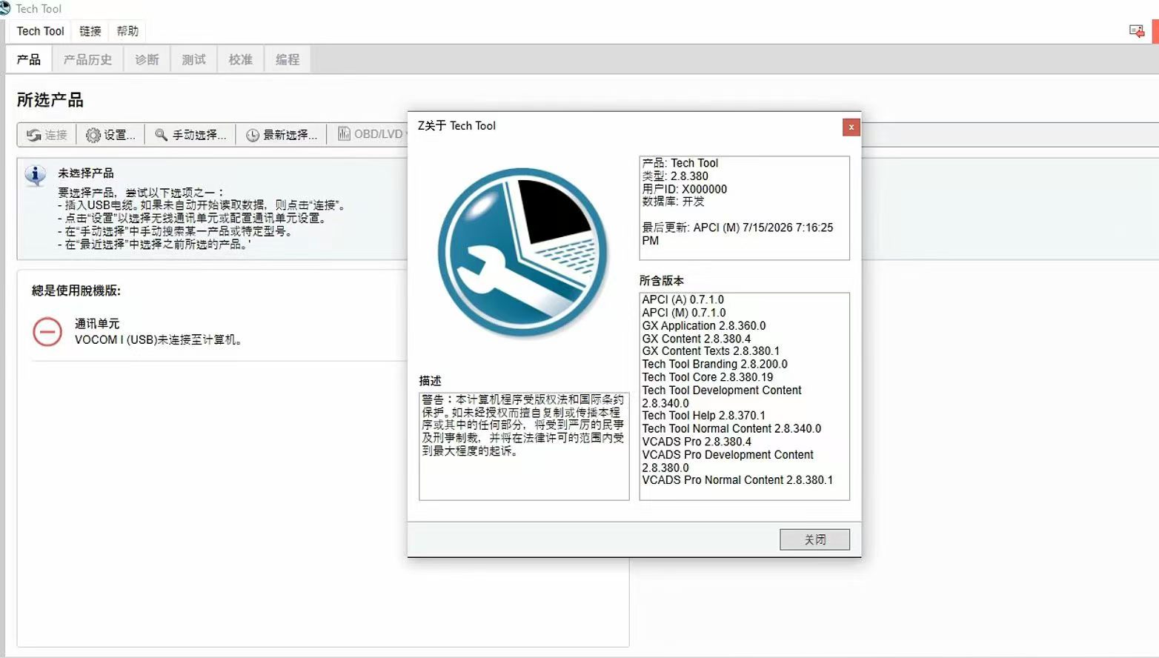The width and height of the screenshot is (1159, 658).
Task: Click the 描述 warning text box
Action: click(524, 446)
